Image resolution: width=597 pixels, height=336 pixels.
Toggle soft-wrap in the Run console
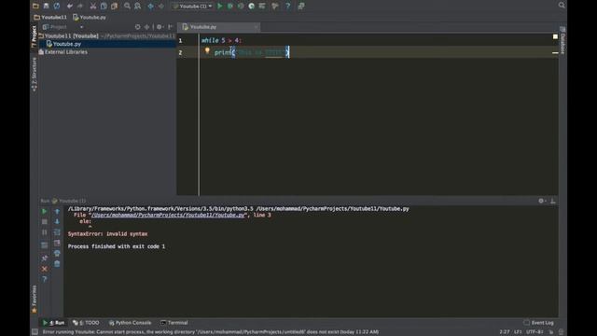point(57,232)
